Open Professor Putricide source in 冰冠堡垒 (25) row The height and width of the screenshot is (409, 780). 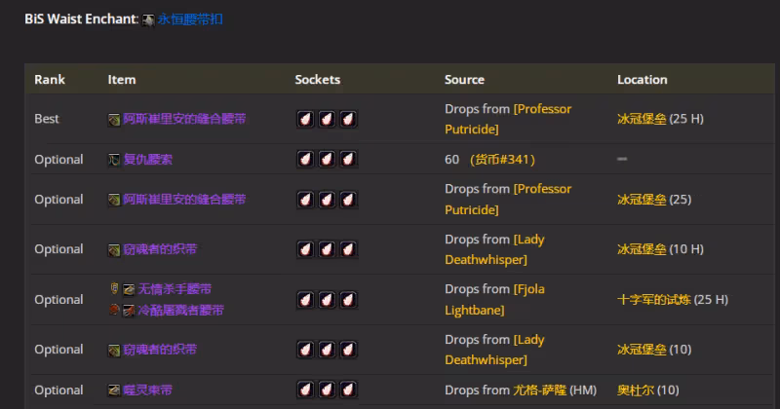(508, 200)
